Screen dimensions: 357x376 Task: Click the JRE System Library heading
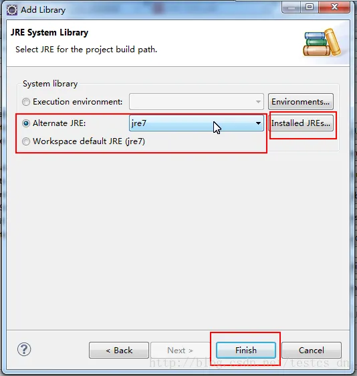tap(49, 32)
